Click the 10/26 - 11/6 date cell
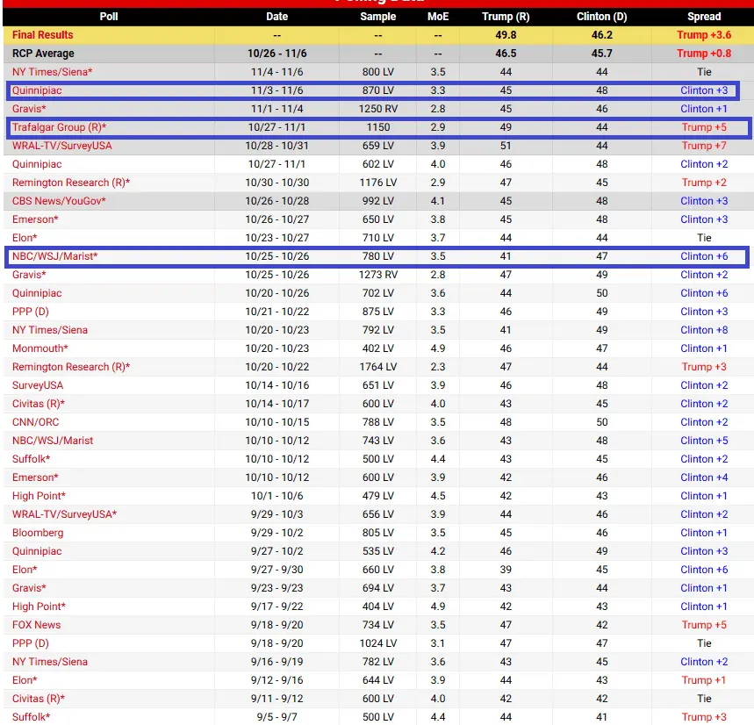 [x=277, y=54]
